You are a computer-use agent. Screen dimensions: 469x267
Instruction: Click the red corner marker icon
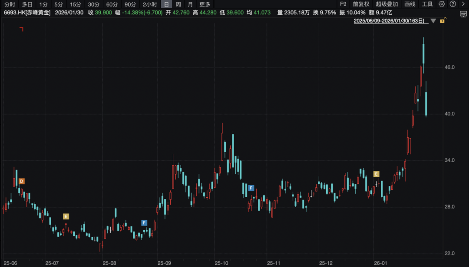click(21, 29)
